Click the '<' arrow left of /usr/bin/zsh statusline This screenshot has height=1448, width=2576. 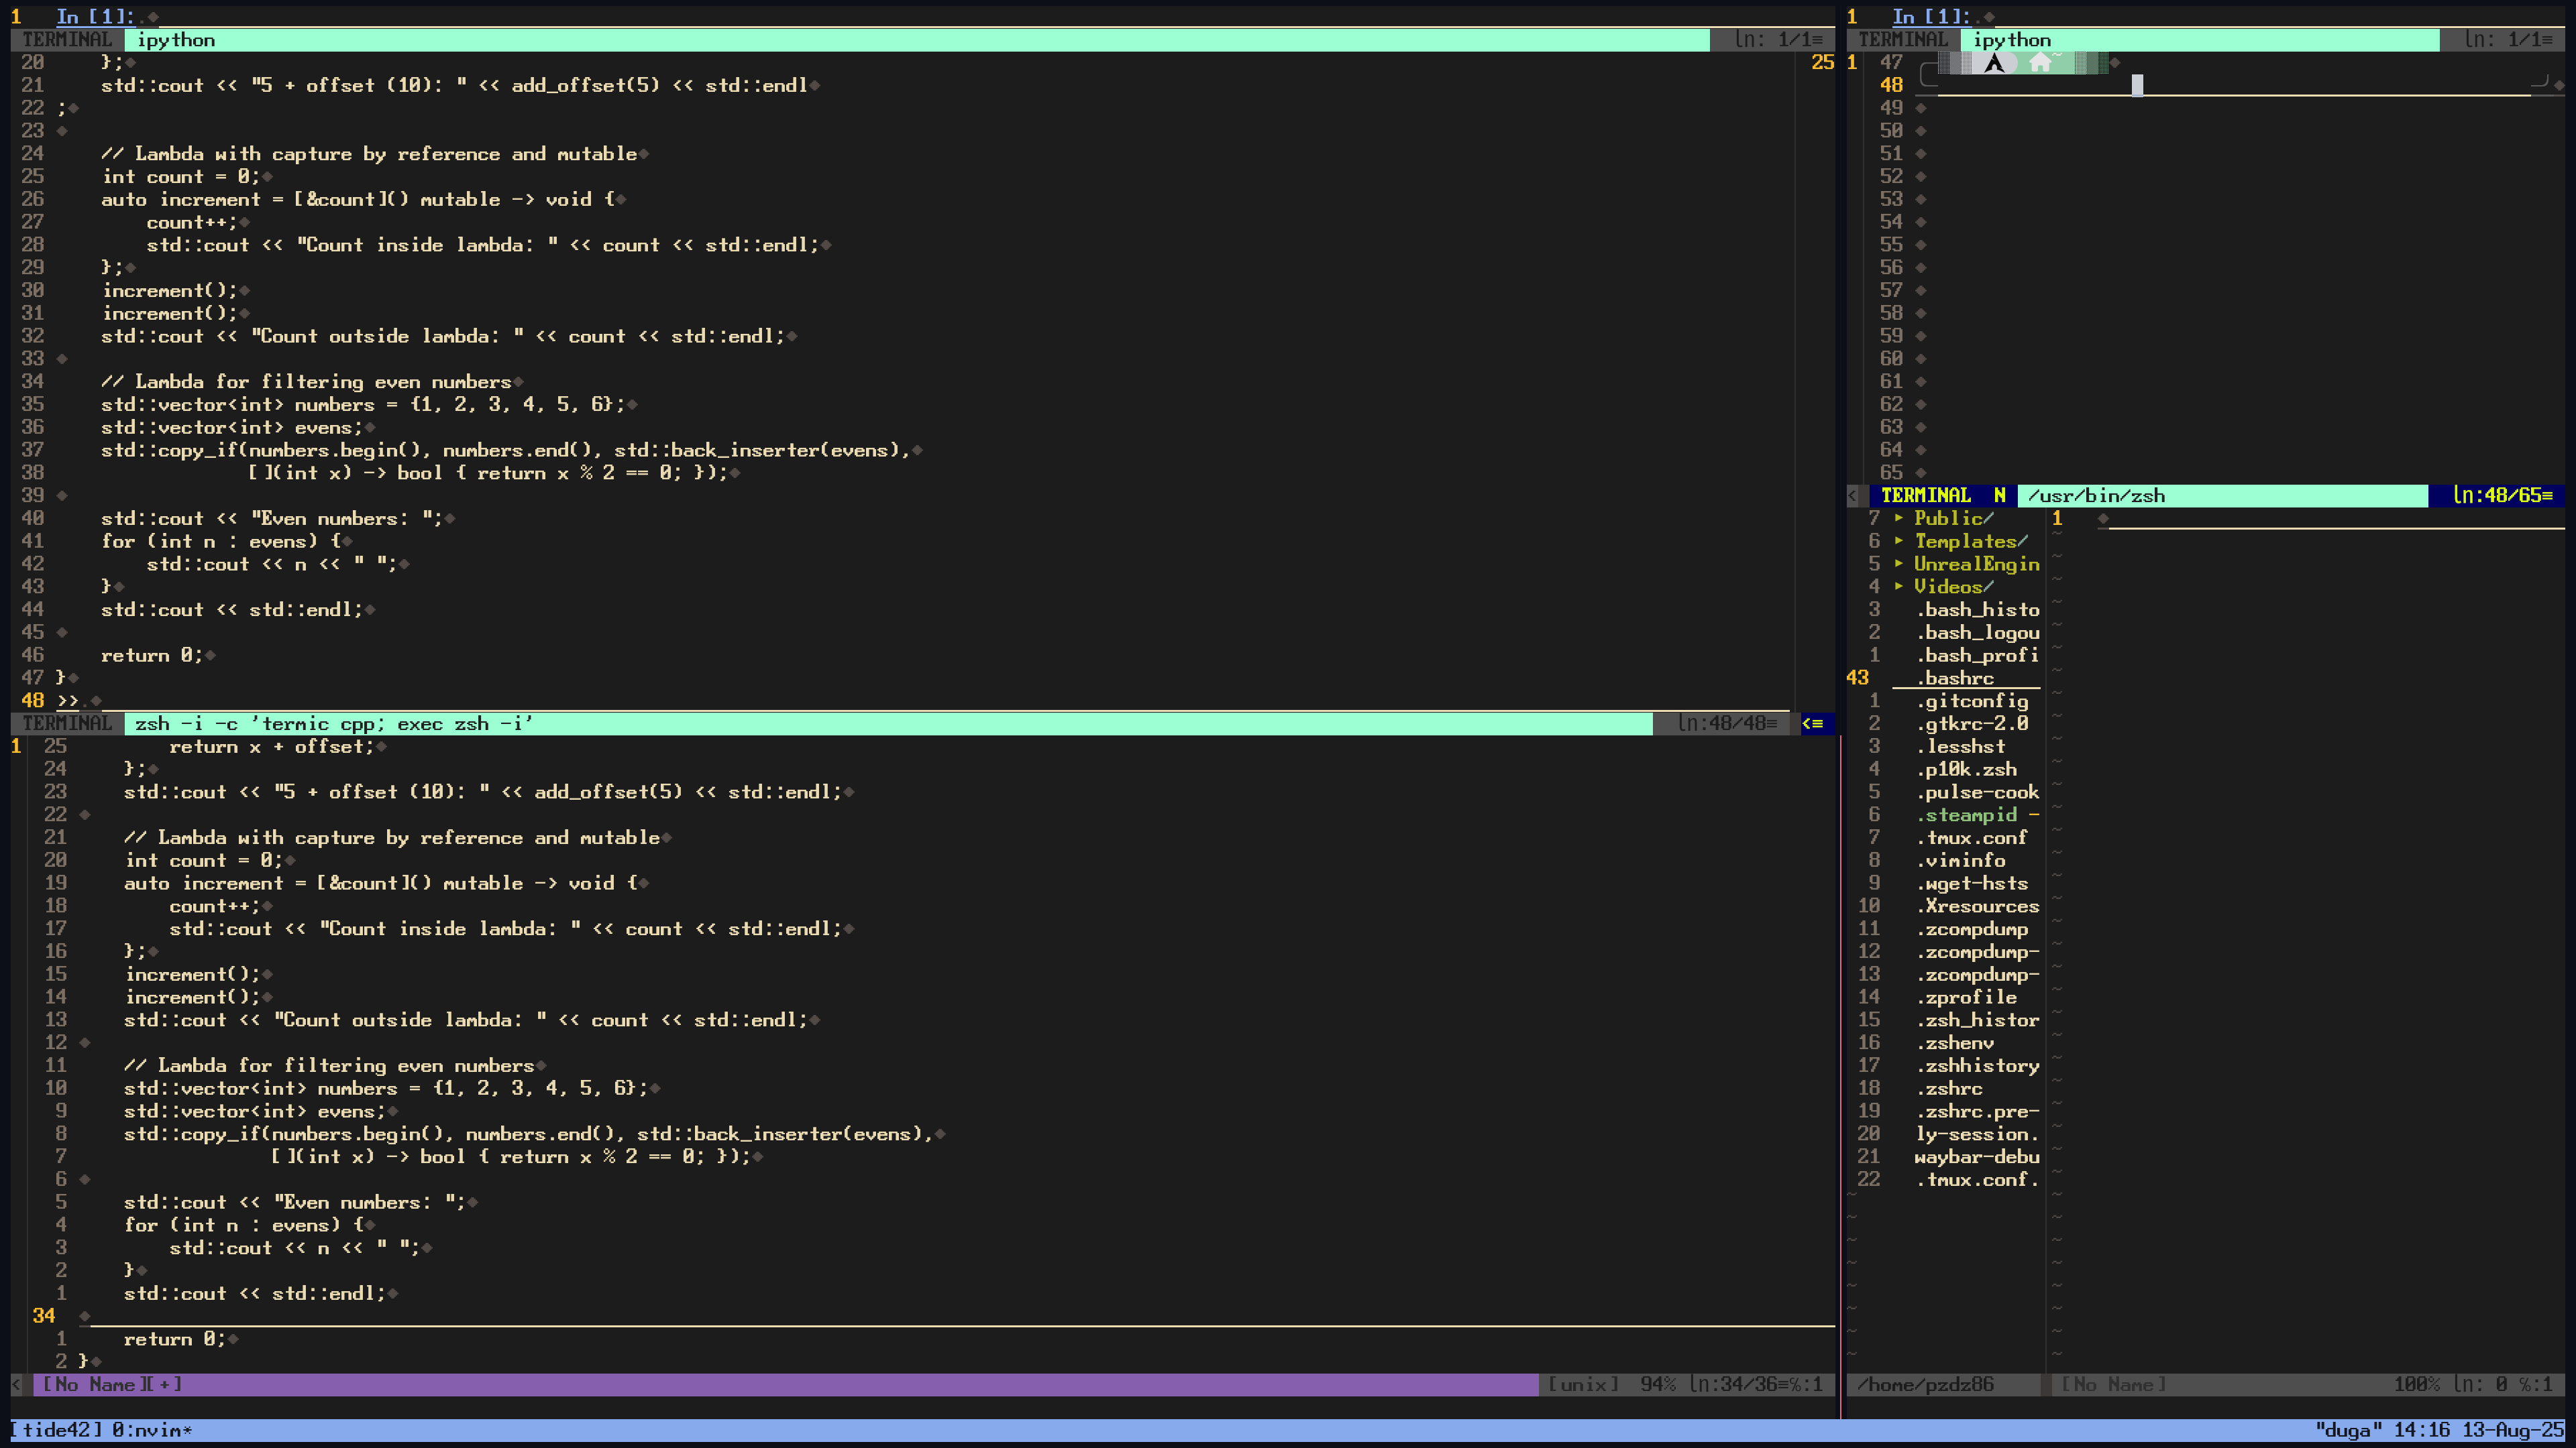1852,495
